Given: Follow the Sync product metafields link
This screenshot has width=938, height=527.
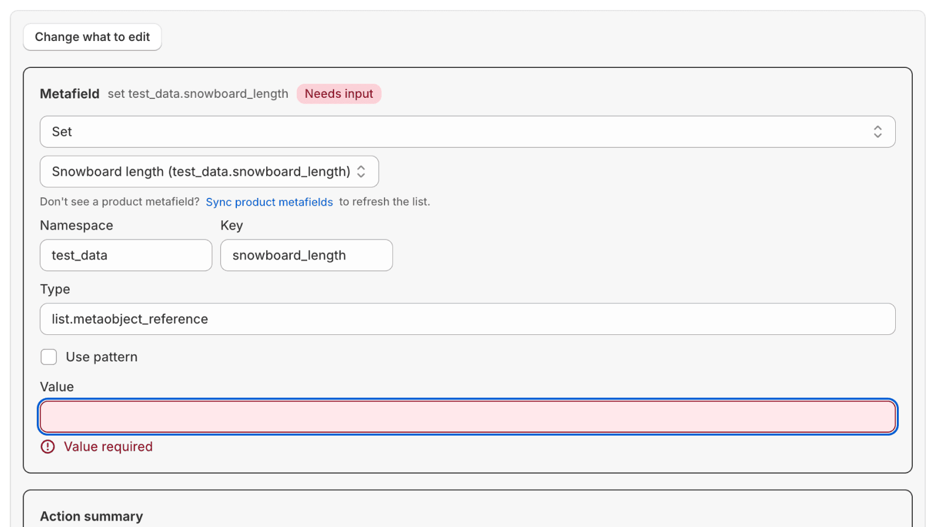Looking at the screenshot, I should pyautogui.click(x=269, y=201).
